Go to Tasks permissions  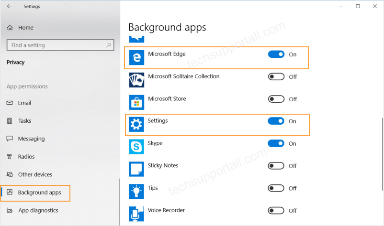tap(25, 121)
